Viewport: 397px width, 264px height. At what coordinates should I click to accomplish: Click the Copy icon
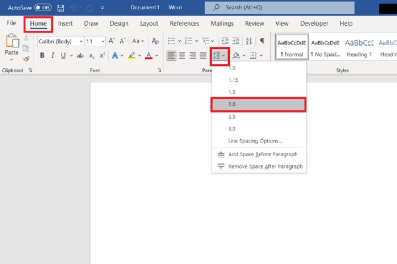(26, 48)
